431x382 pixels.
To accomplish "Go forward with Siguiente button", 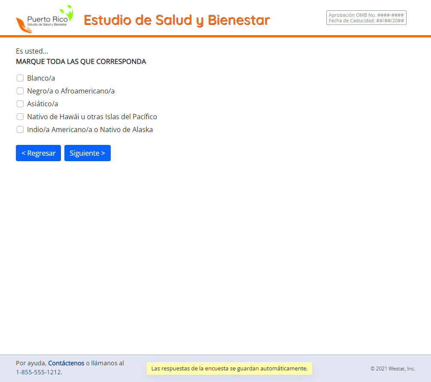I will pyautogui.click(x=88, y=153).
